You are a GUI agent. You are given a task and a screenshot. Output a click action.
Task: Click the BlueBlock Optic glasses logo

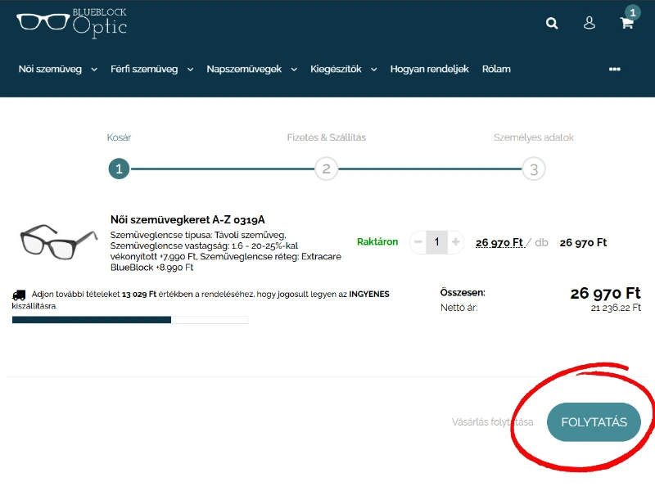(71, 22)
